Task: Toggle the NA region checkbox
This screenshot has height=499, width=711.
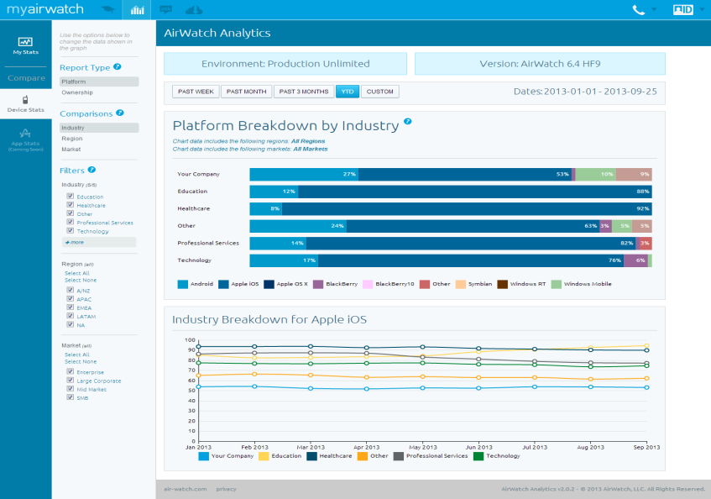Action: click(71, 324)
